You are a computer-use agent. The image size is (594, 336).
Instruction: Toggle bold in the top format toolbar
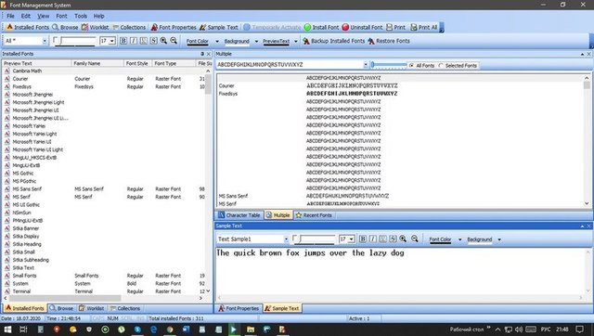click(123, 41)
